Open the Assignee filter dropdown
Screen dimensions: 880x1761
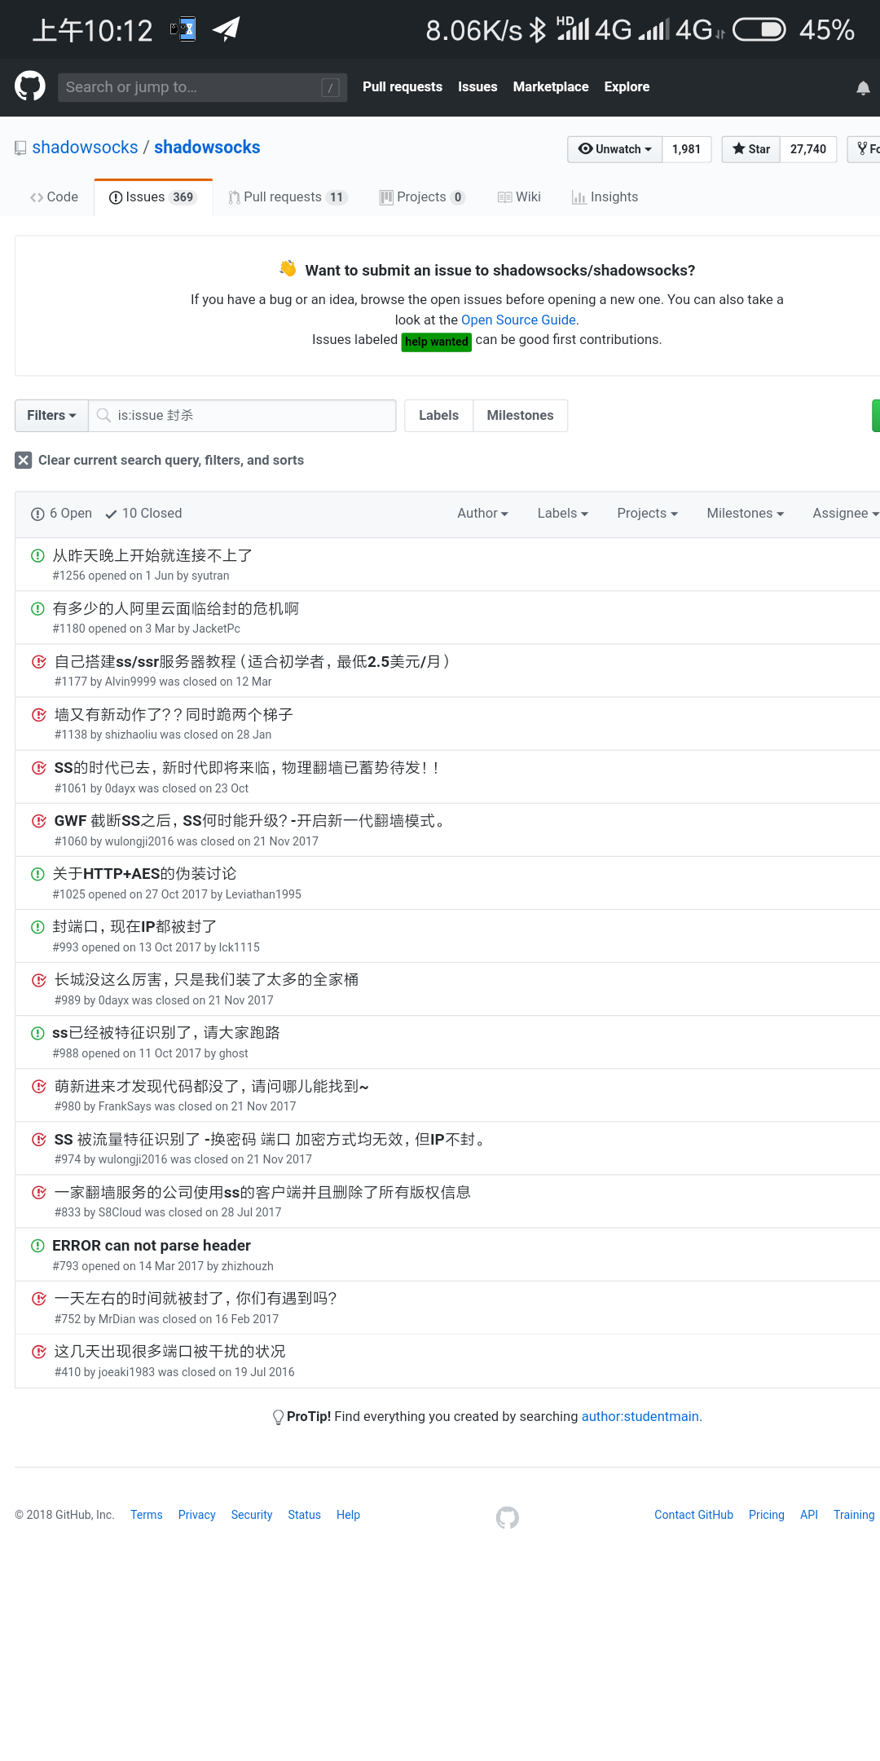tap(845, 514)
